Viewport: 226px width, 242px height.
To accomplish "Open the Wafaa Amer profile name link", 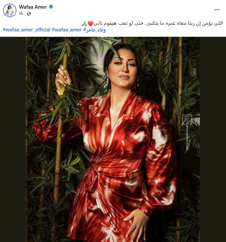I will tap(33, 7).
